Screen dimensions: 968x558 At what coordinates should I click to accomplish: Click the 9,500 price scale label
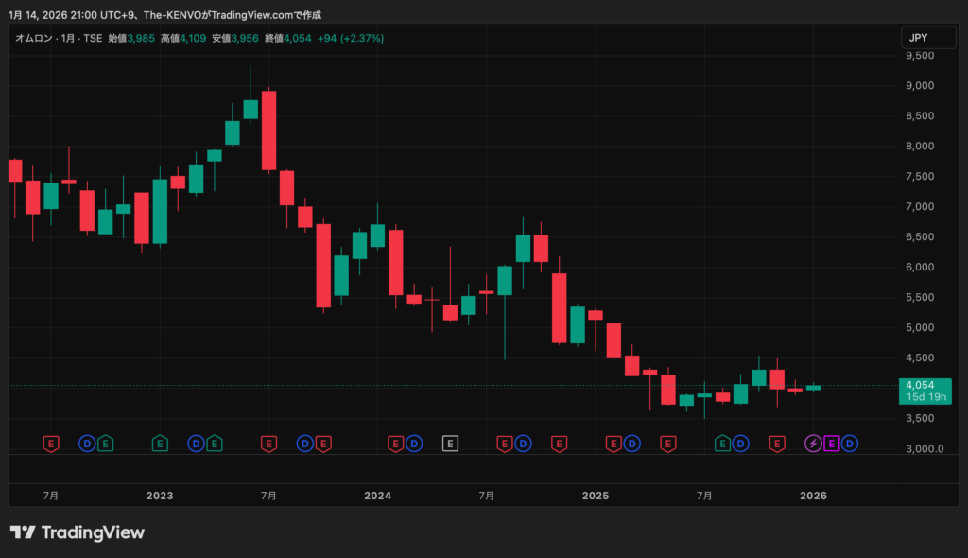pyautogui.click(x=920, y=56)
